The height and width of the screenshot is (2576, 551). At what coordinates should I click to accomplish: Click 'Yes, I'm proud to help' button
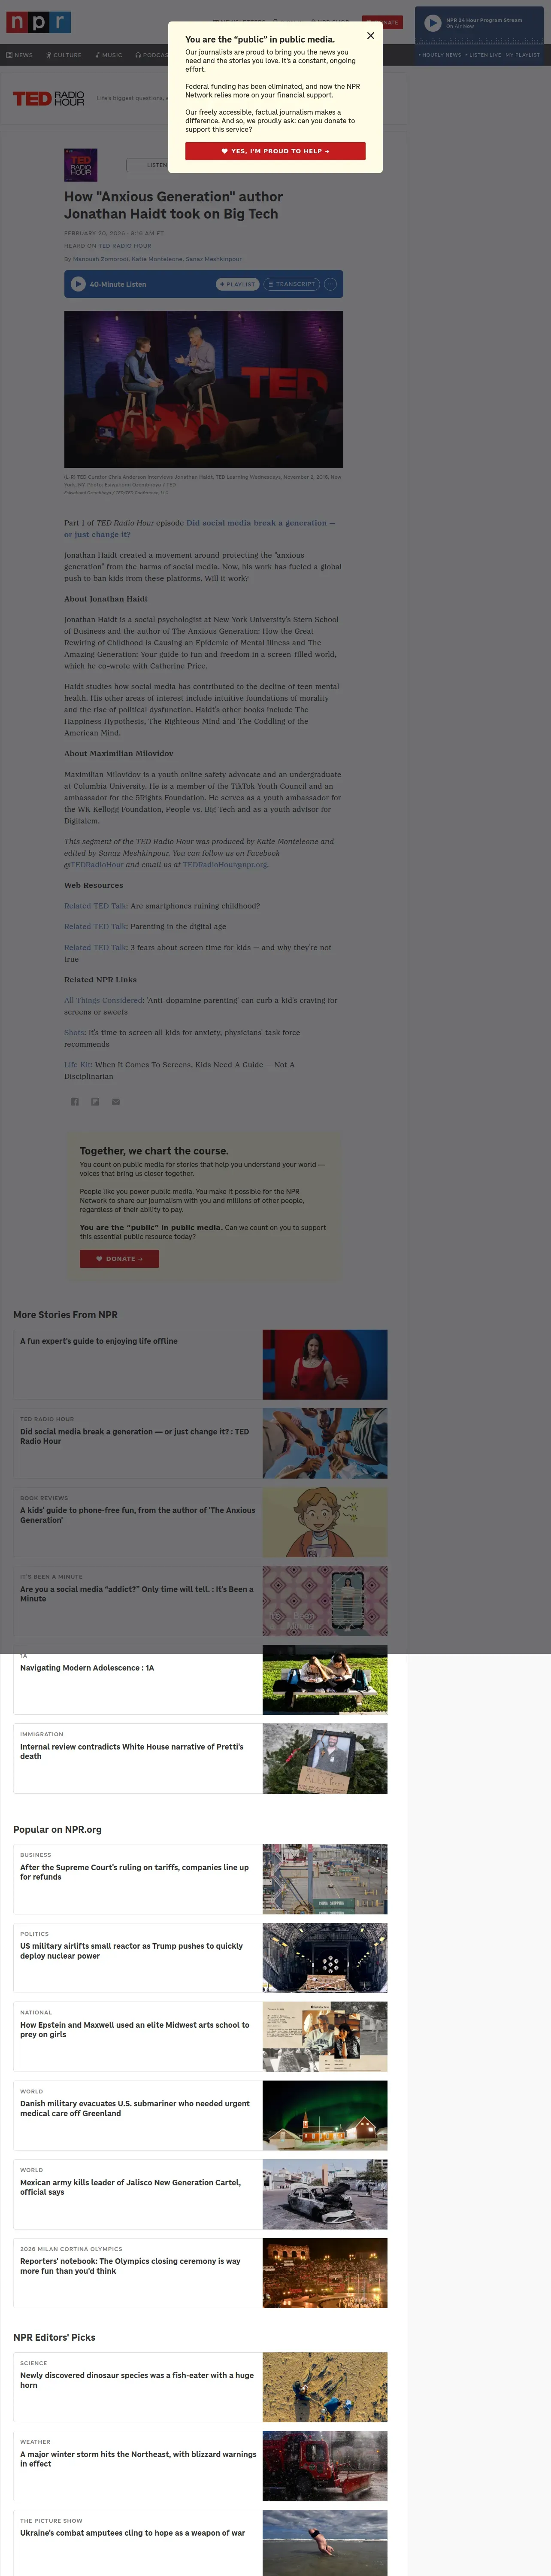point(275,151)
